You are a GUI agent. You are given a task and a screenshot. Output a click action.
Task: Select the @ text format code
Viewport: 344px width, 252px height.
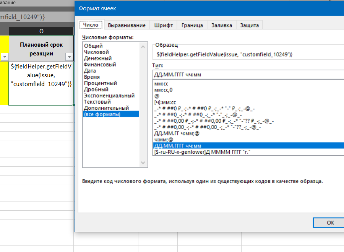click(x=248, y=96)
